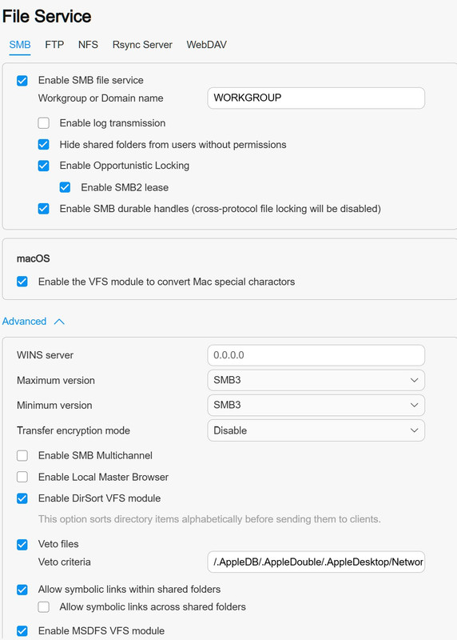457x640 pixels.
Task: Select the WebDAV tab
Action: click(206, 45)
